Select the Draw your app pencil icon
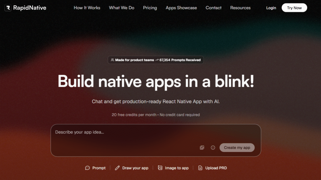 pos(117,168)
